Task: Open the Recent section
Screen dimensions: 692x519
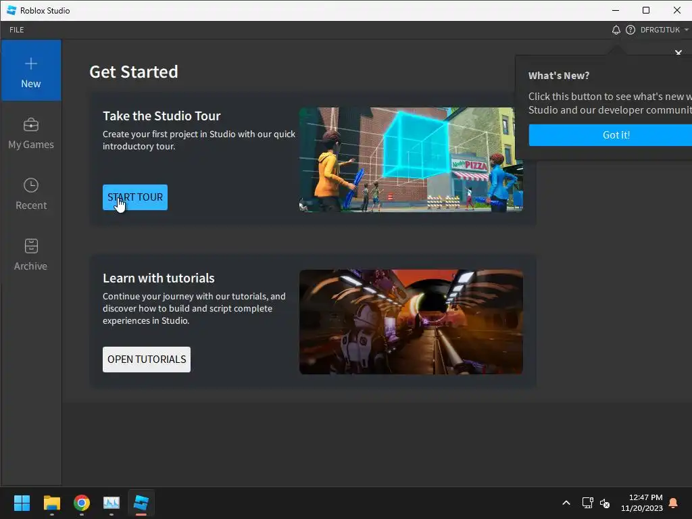Action: (x=31, y=194)
